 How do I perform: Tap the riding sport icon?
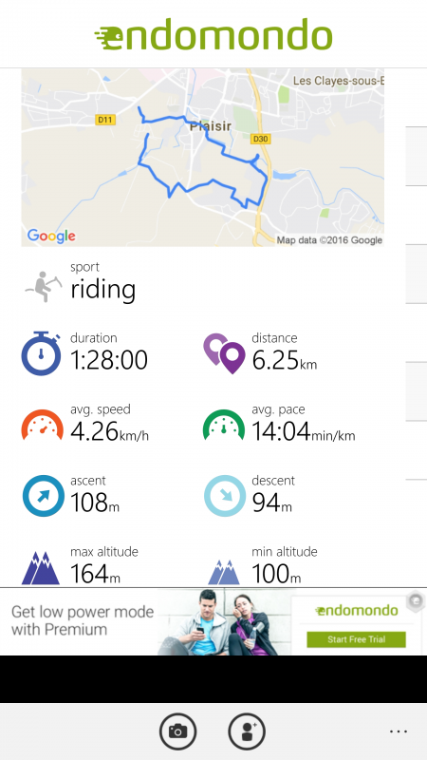44,287
